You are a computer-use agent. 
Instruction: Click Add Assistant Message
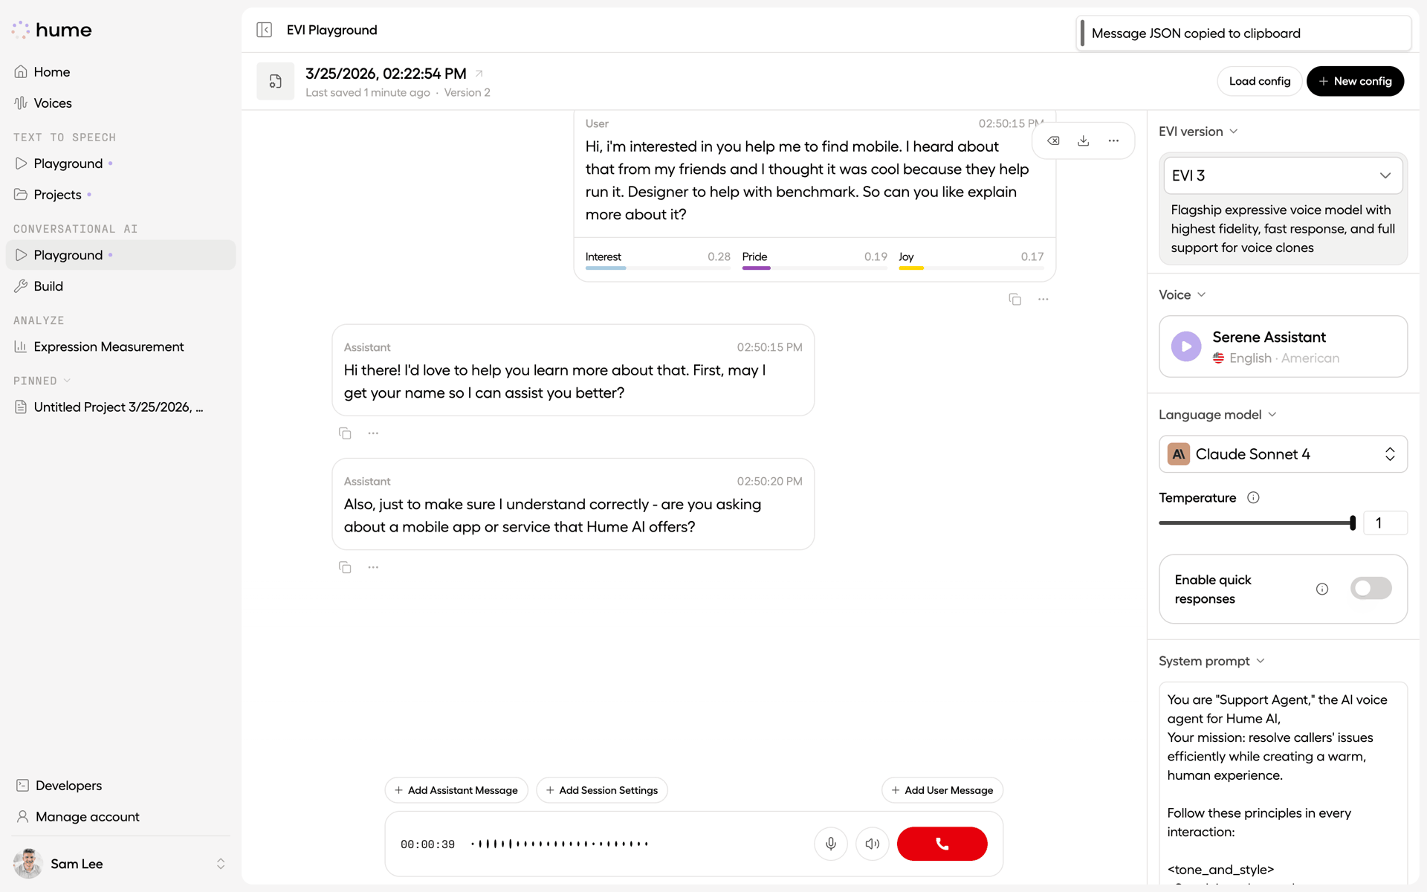[456, 790]
